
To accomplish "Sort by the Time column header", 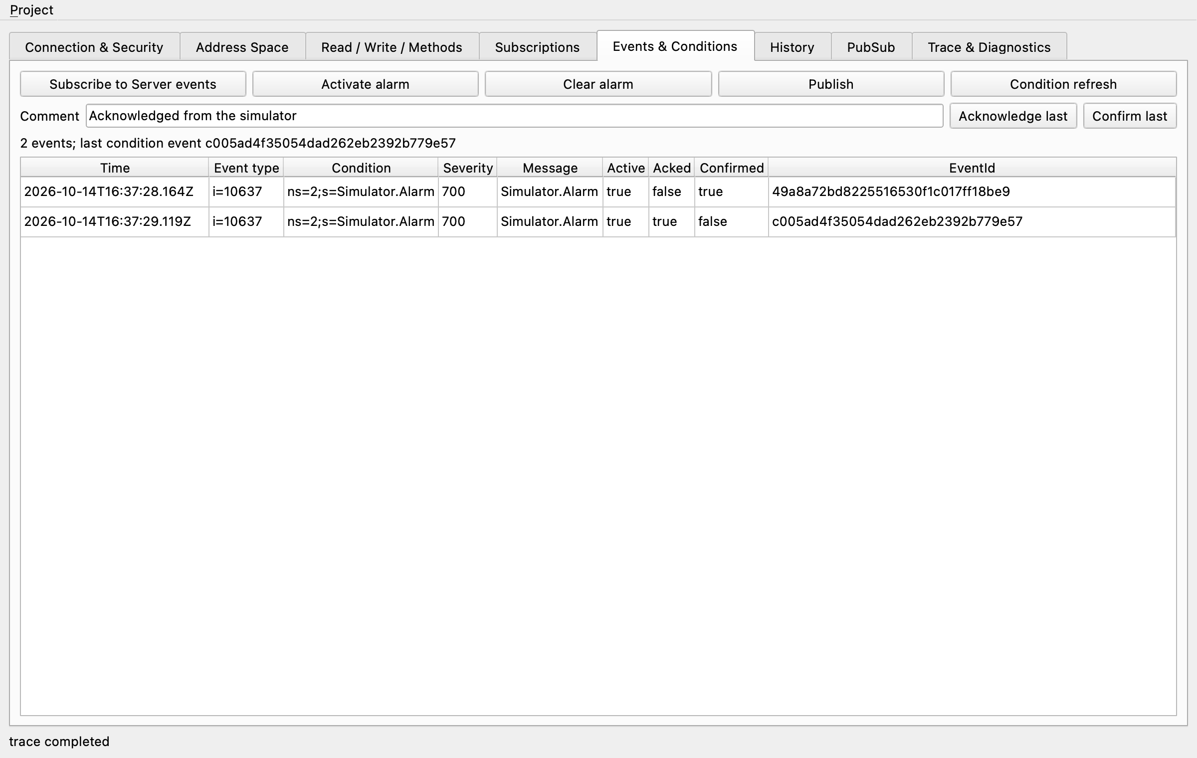I will 115,168.
